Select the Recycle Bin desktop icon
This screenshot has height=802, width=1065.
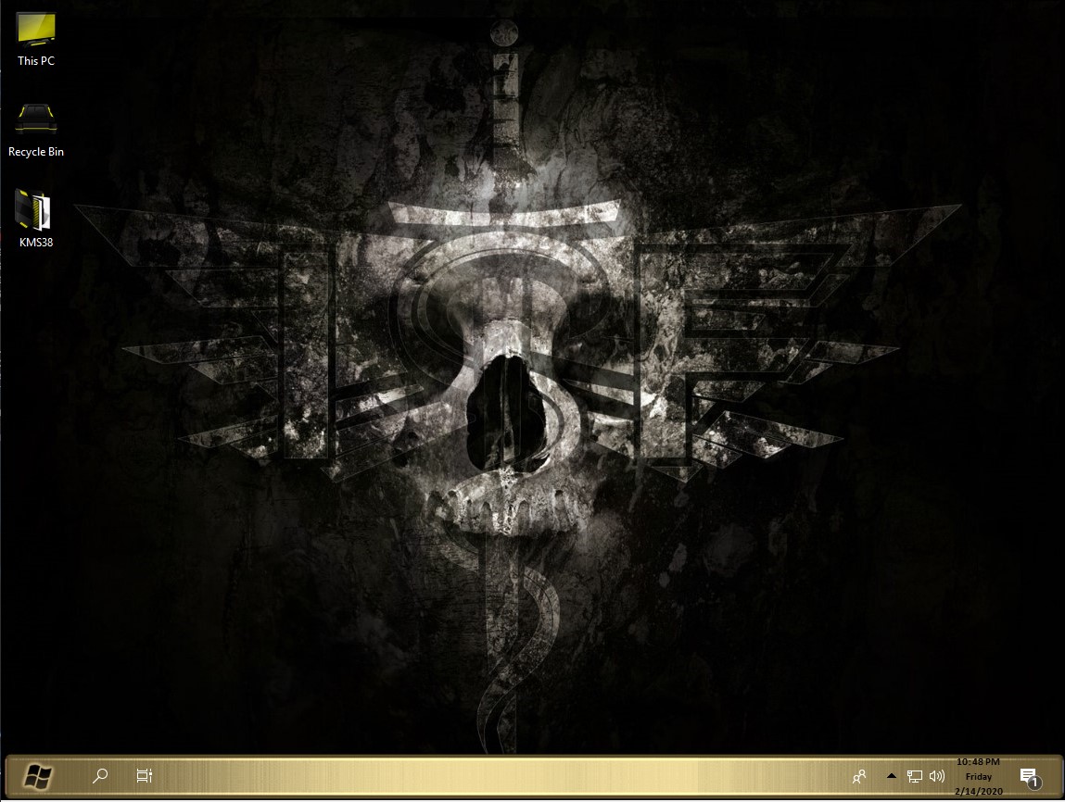[36, 131]
